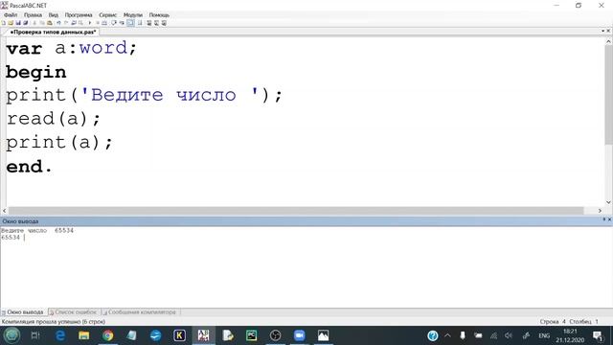The width and height of the screenshot is (613, 345).
Task: Click the 'print(a);' code line
Action: 59,143
